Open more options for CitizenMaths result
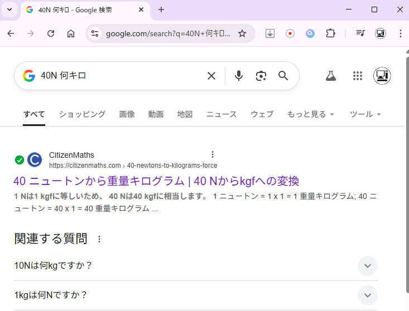This screenshot has height=311, width=409. (x=213, y=154)
